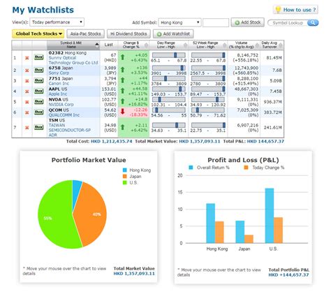Click the Add Watchlist button
Screen dimensions: 331x294
tap(173, 34)
